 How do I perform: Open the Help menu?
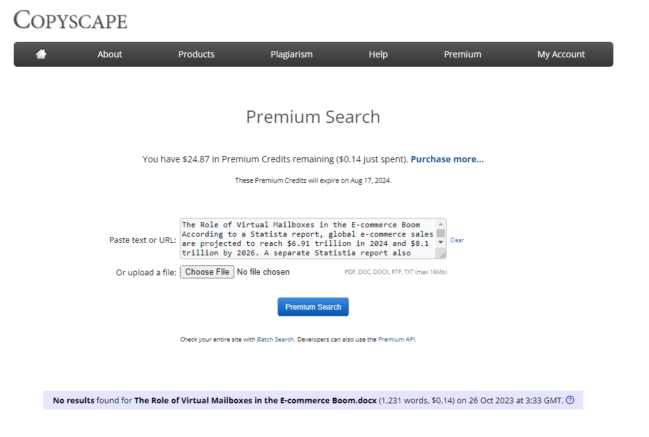378,54
